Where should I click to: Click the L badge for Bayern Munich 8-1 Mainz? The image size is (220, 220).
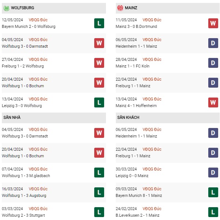point(213,192)
